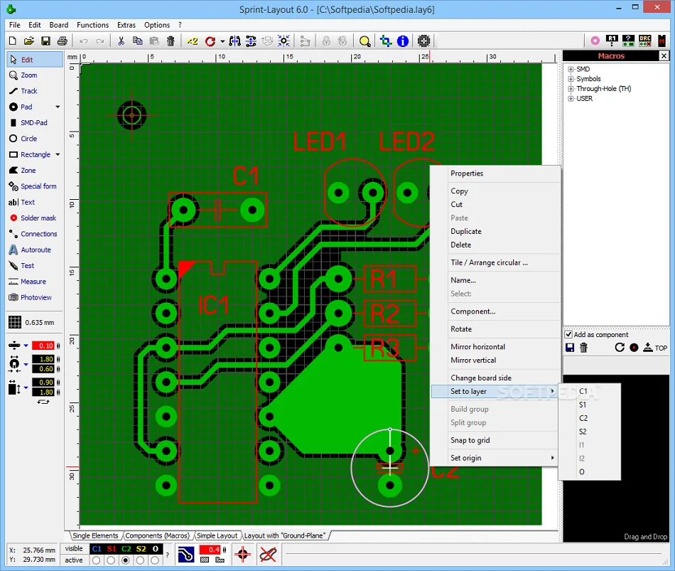Screen dimensions: 675x571
Task: Click the save macro button
Action: 570,347
